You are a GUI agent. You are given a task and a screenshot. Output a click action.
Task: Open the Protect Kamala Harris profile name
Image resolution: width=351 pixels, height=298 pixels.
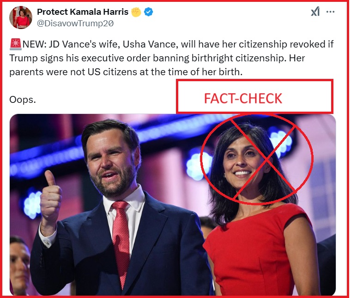coord(83,12)
